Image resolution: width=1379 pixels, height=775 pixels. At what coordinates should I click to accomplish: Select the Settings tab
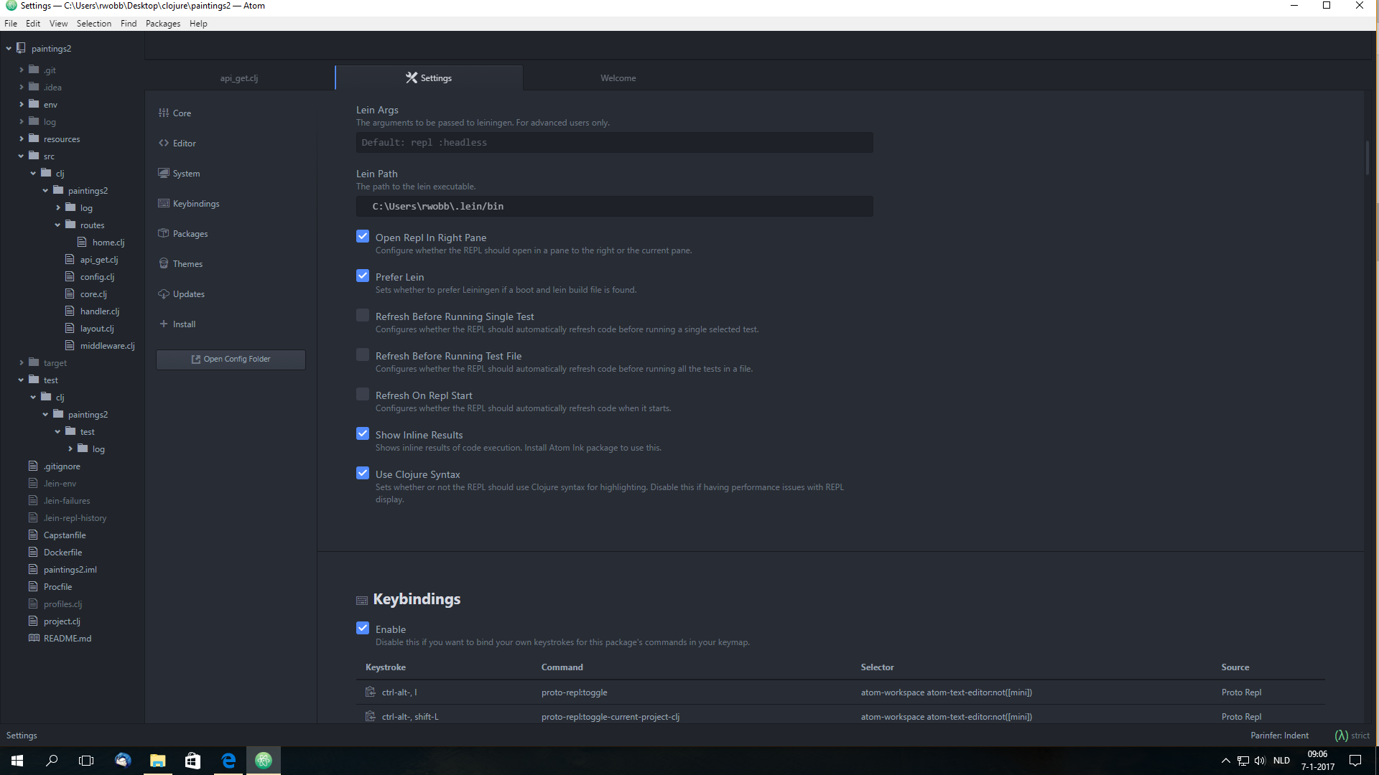(429, 77)
